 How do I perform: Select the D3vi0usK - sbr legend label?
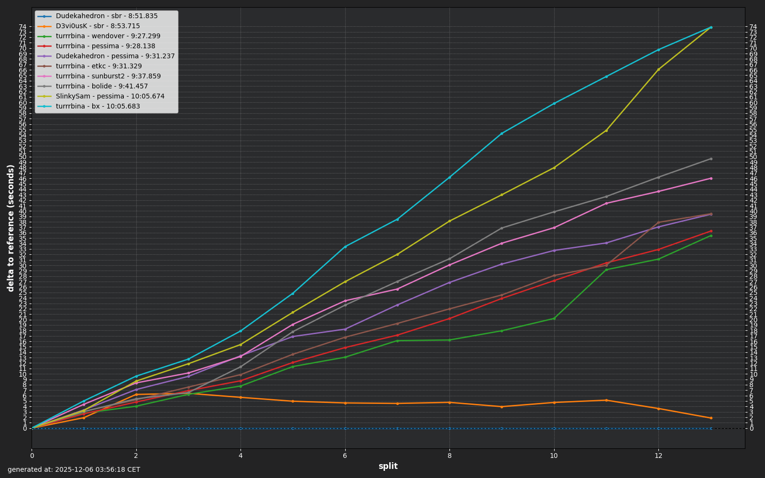click(x=97, y=26)
